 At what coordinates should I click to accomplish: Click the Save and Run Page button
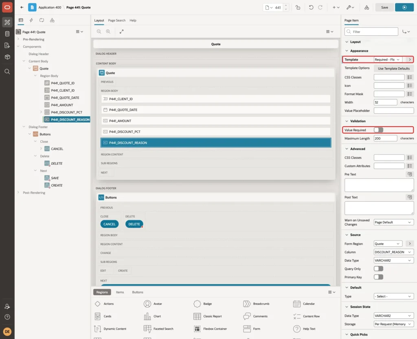click(404, 7)
